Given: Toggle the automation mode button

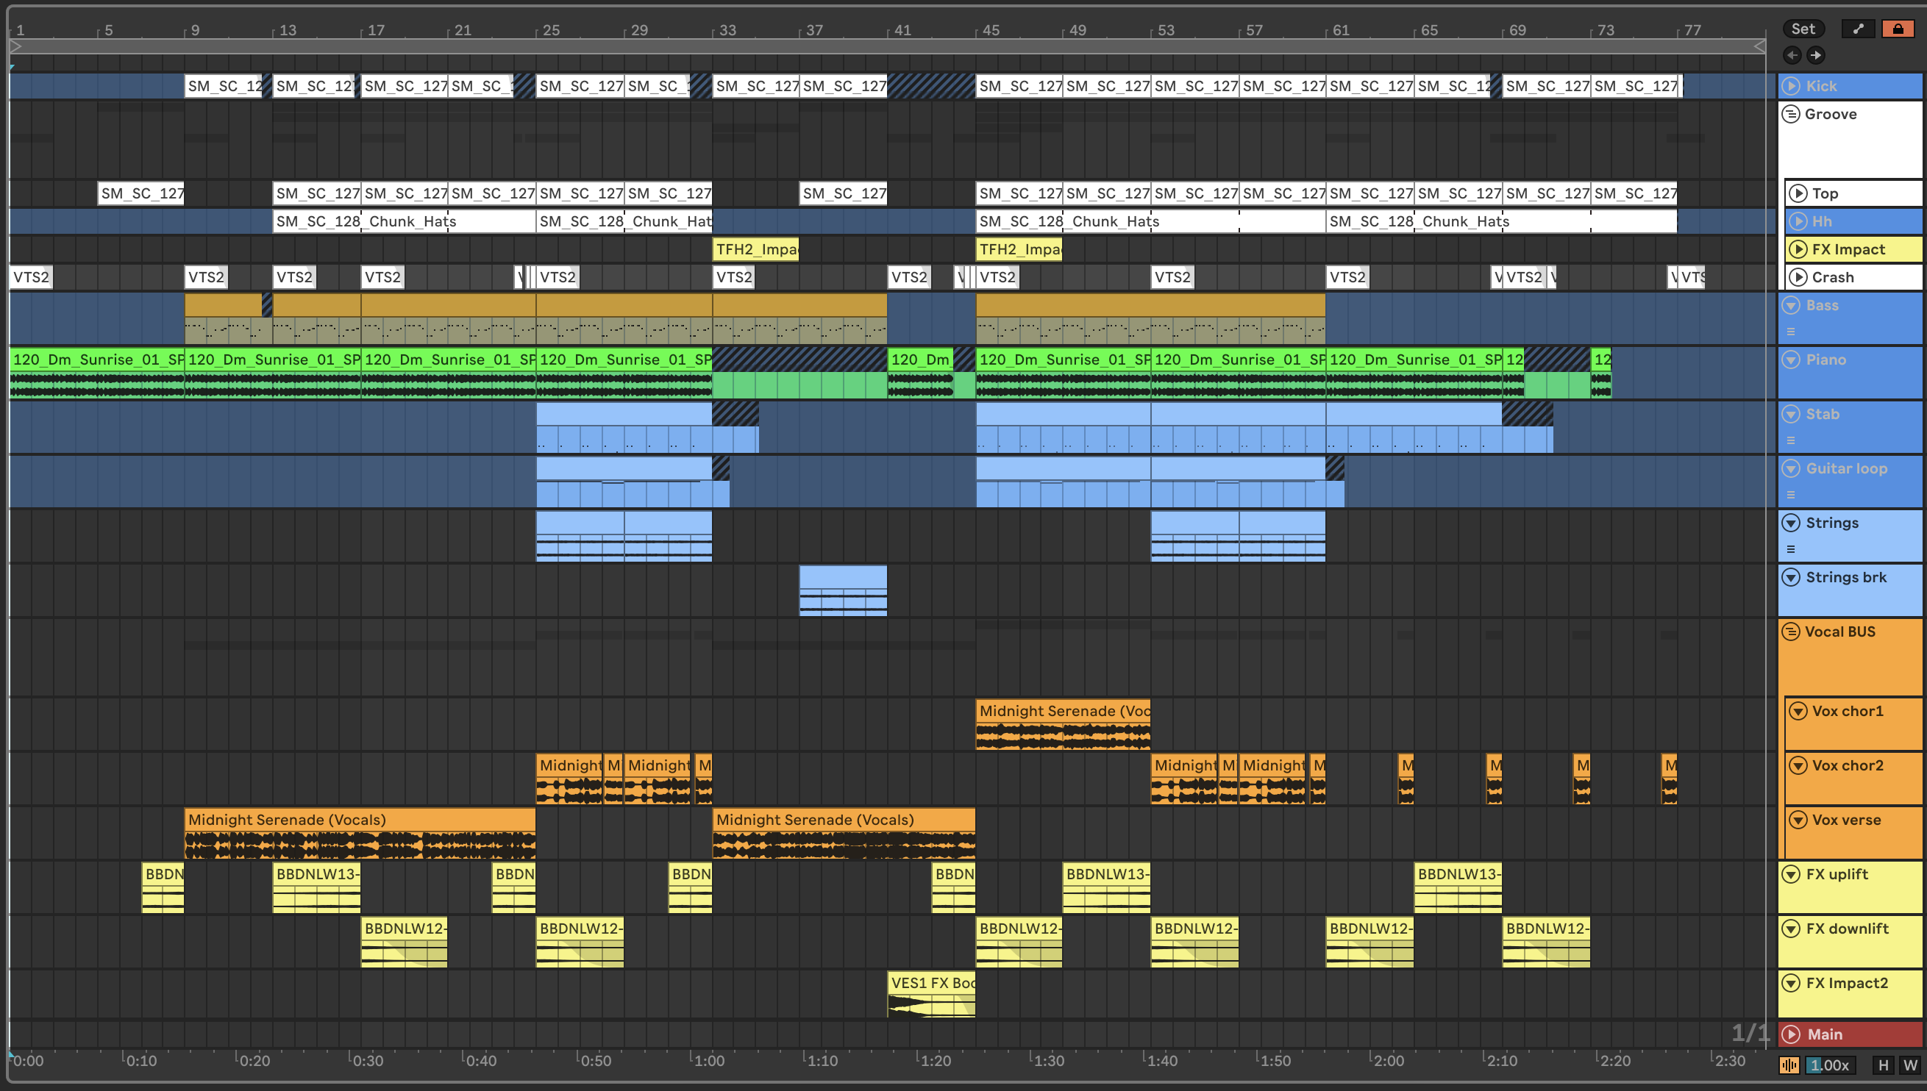Looking at the screenshot, I should pyautogui.click(x=1858, y=29).
